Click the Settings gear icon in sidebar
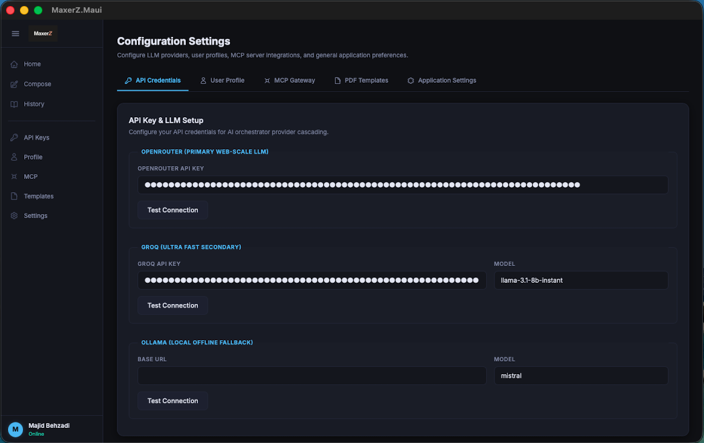 pyautogui.click(x=15, y=216)
